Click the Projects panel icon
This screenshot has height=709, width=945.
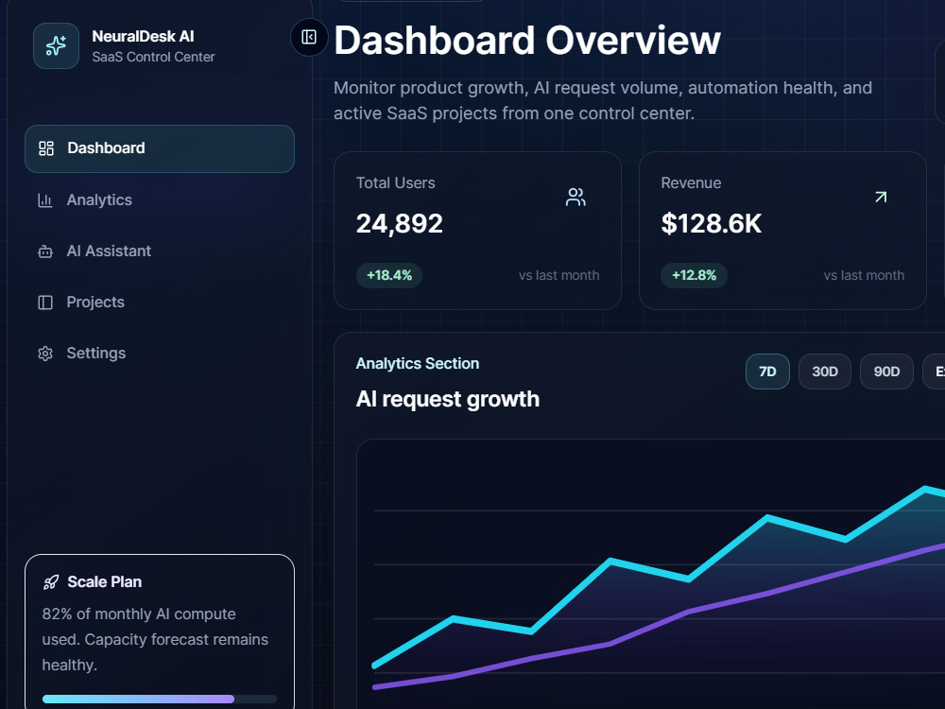[45, 303]
